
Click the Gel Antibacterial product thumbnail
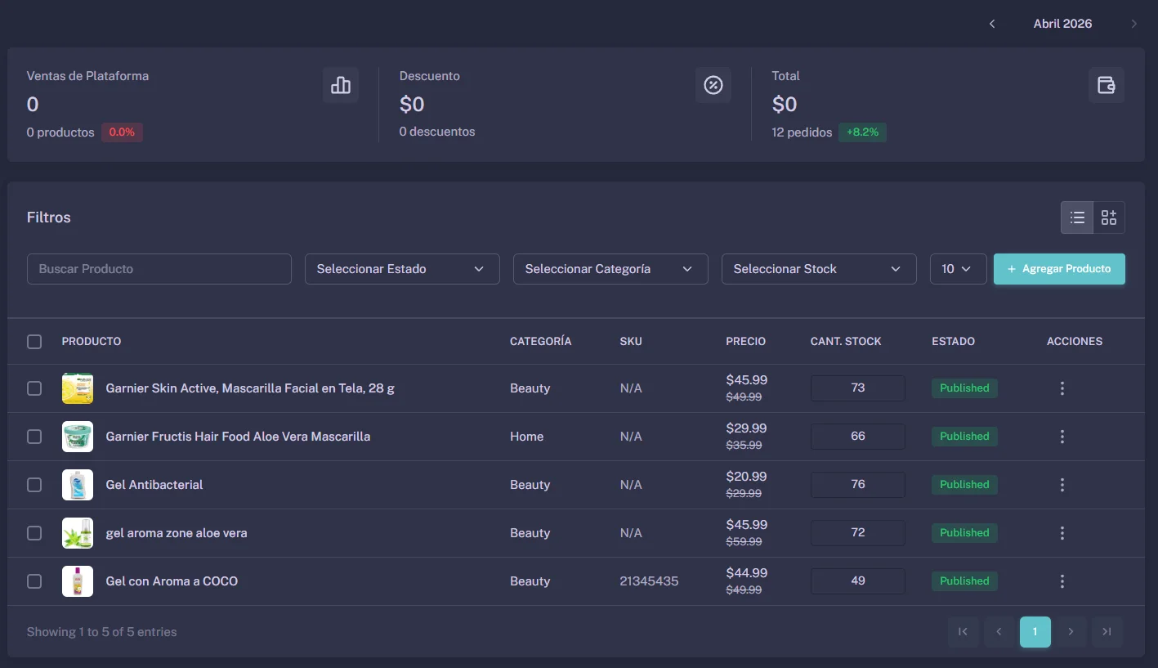[x=78, y=485]
